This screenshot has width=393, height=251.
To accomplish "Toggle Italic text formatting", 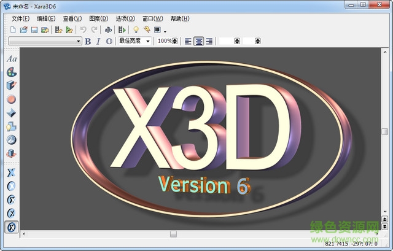I will (x=98, y=41).
